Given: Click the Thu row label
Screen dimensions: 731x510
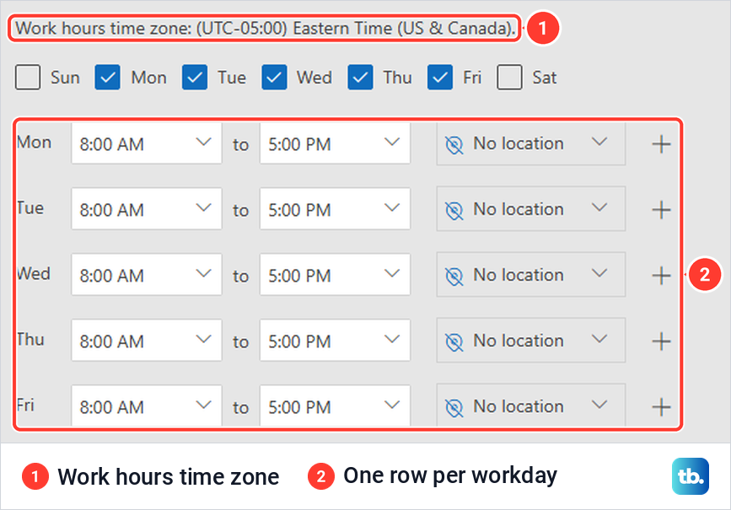Looking at the screenshot, I should (30, 340).
